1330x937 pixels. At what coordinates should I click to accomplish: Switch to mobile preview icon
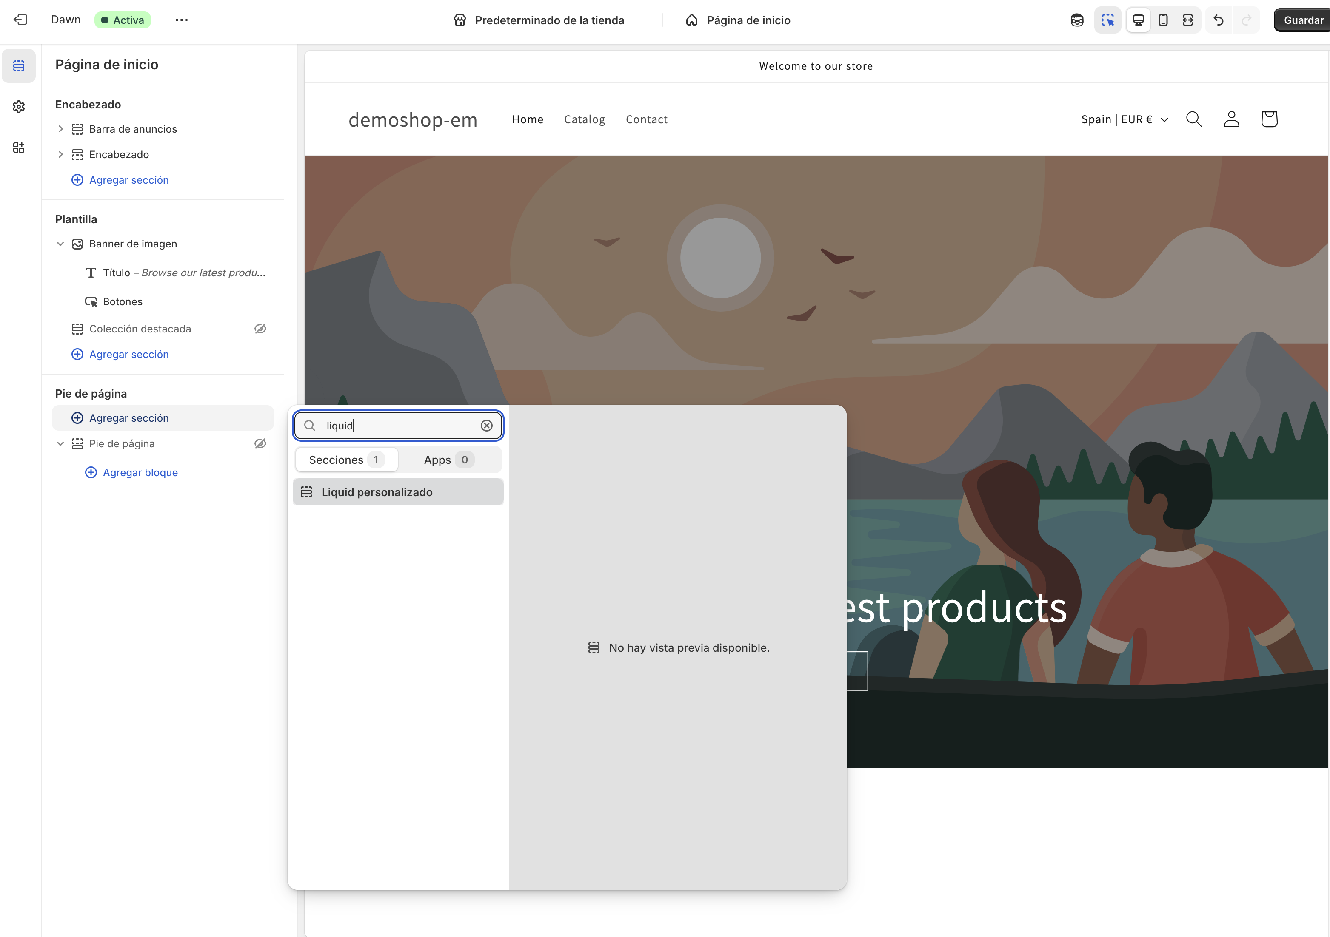coord(1163,20)
